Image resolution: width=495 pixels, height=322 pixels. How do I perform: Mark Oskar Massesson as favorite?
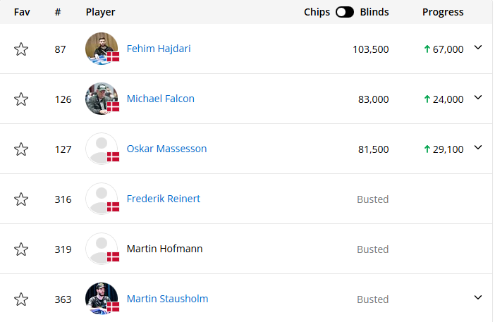(x=21, y=149)
